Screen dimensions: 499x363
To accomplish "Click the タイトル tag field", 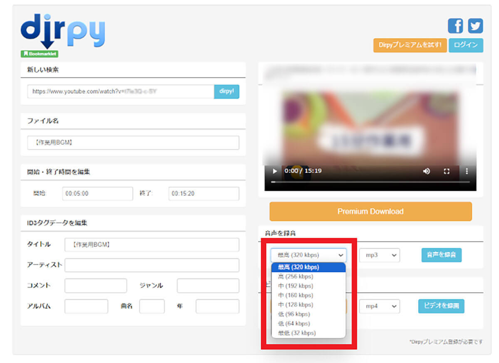I will (x=152, y=245).
